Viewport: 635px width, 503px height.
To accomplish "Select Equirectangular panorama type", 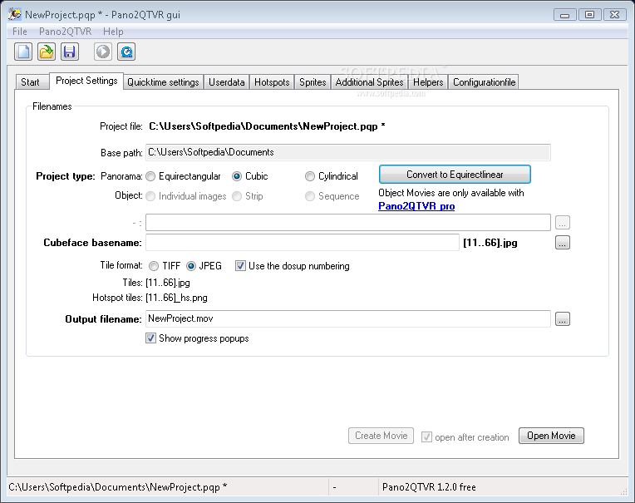I will [x=150, y=176].
